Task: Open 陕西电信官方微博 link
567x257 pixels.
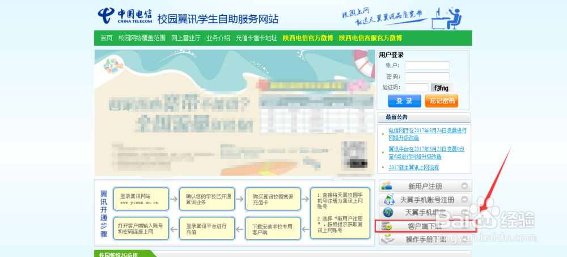Action: (308, 38)
